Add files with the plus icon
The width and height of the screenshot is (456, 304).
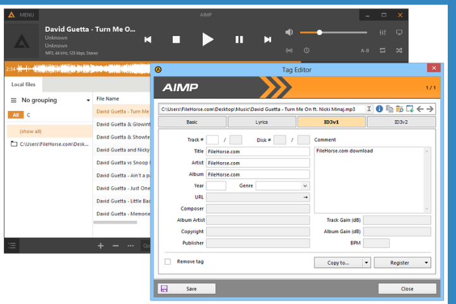(101, 246)
